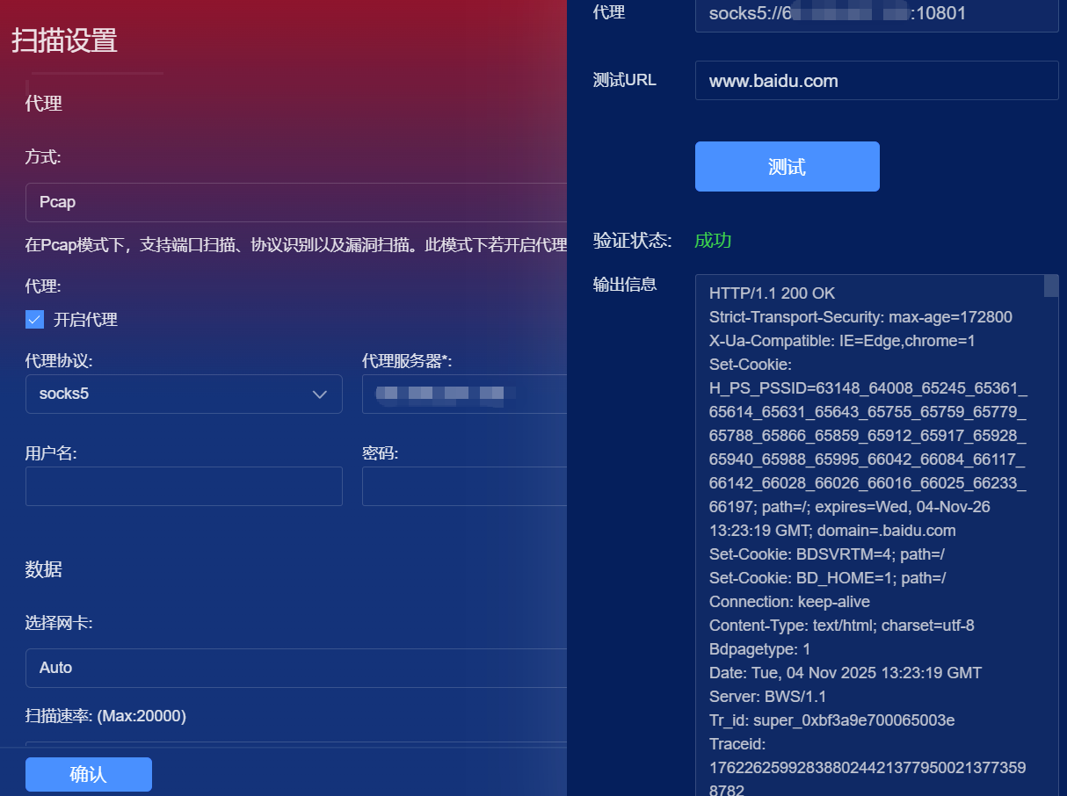The width and height of the screenshot is (1067, 796).
Task: Click the 测试URL field with www.baidu.com
Action: [875, 81]
